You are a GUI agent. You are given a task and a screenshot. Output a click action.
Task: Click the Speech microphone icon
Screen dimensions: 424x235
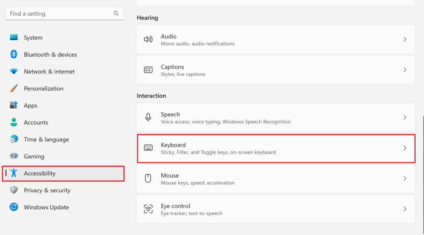(x=148, y=117)
